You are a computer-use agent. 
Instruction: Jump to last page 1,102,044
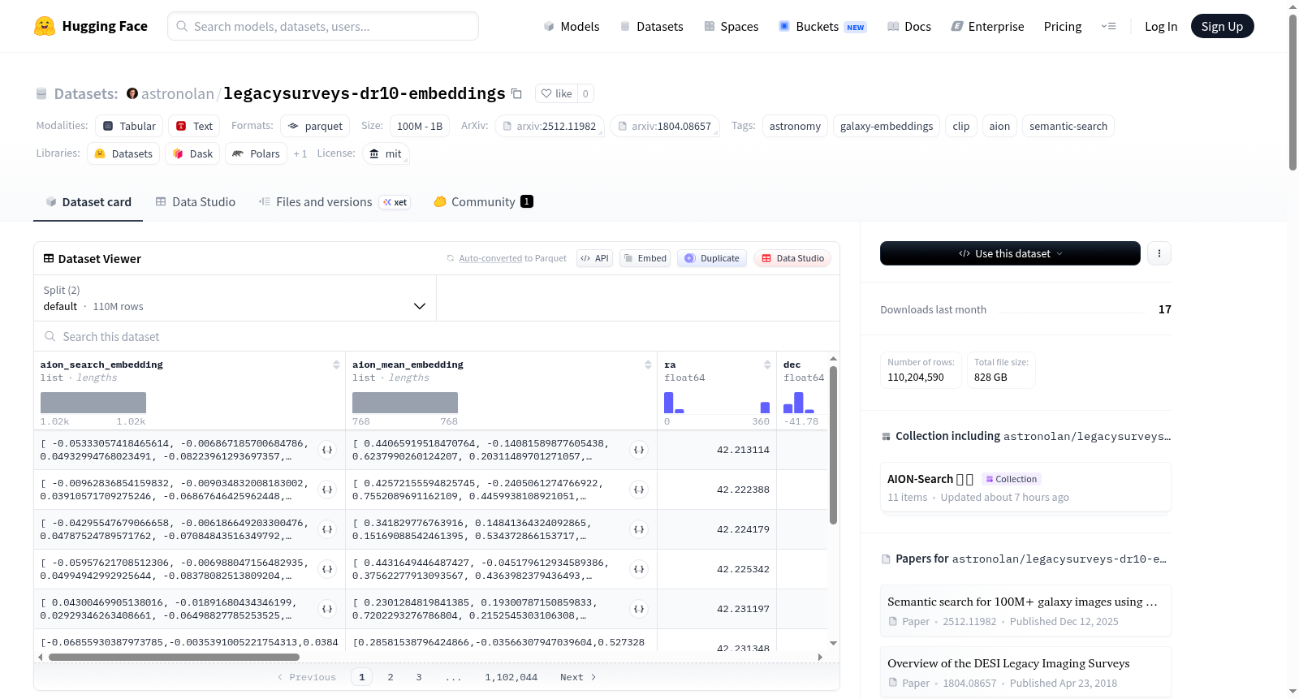pos(511,677)
